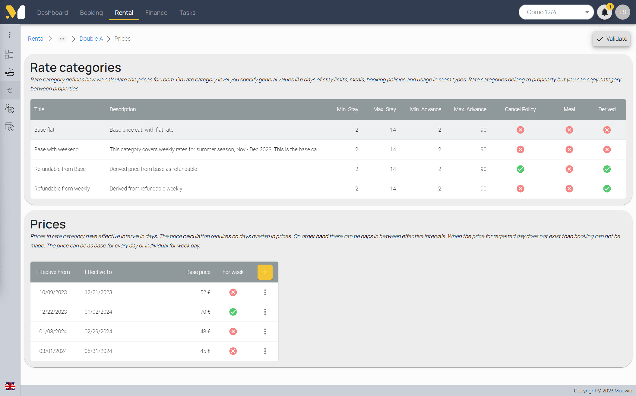Open the calendar with euro sidebar icon
The height and width of the screenshot is (396, 636).
click(x=10, y=127)
